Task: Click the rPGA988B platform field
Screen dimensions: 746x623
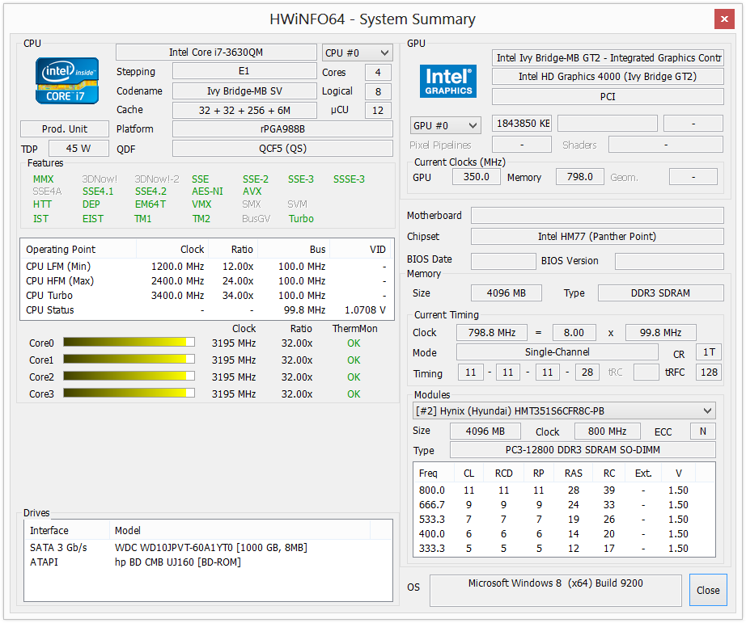Action: (x=282, y=129)
